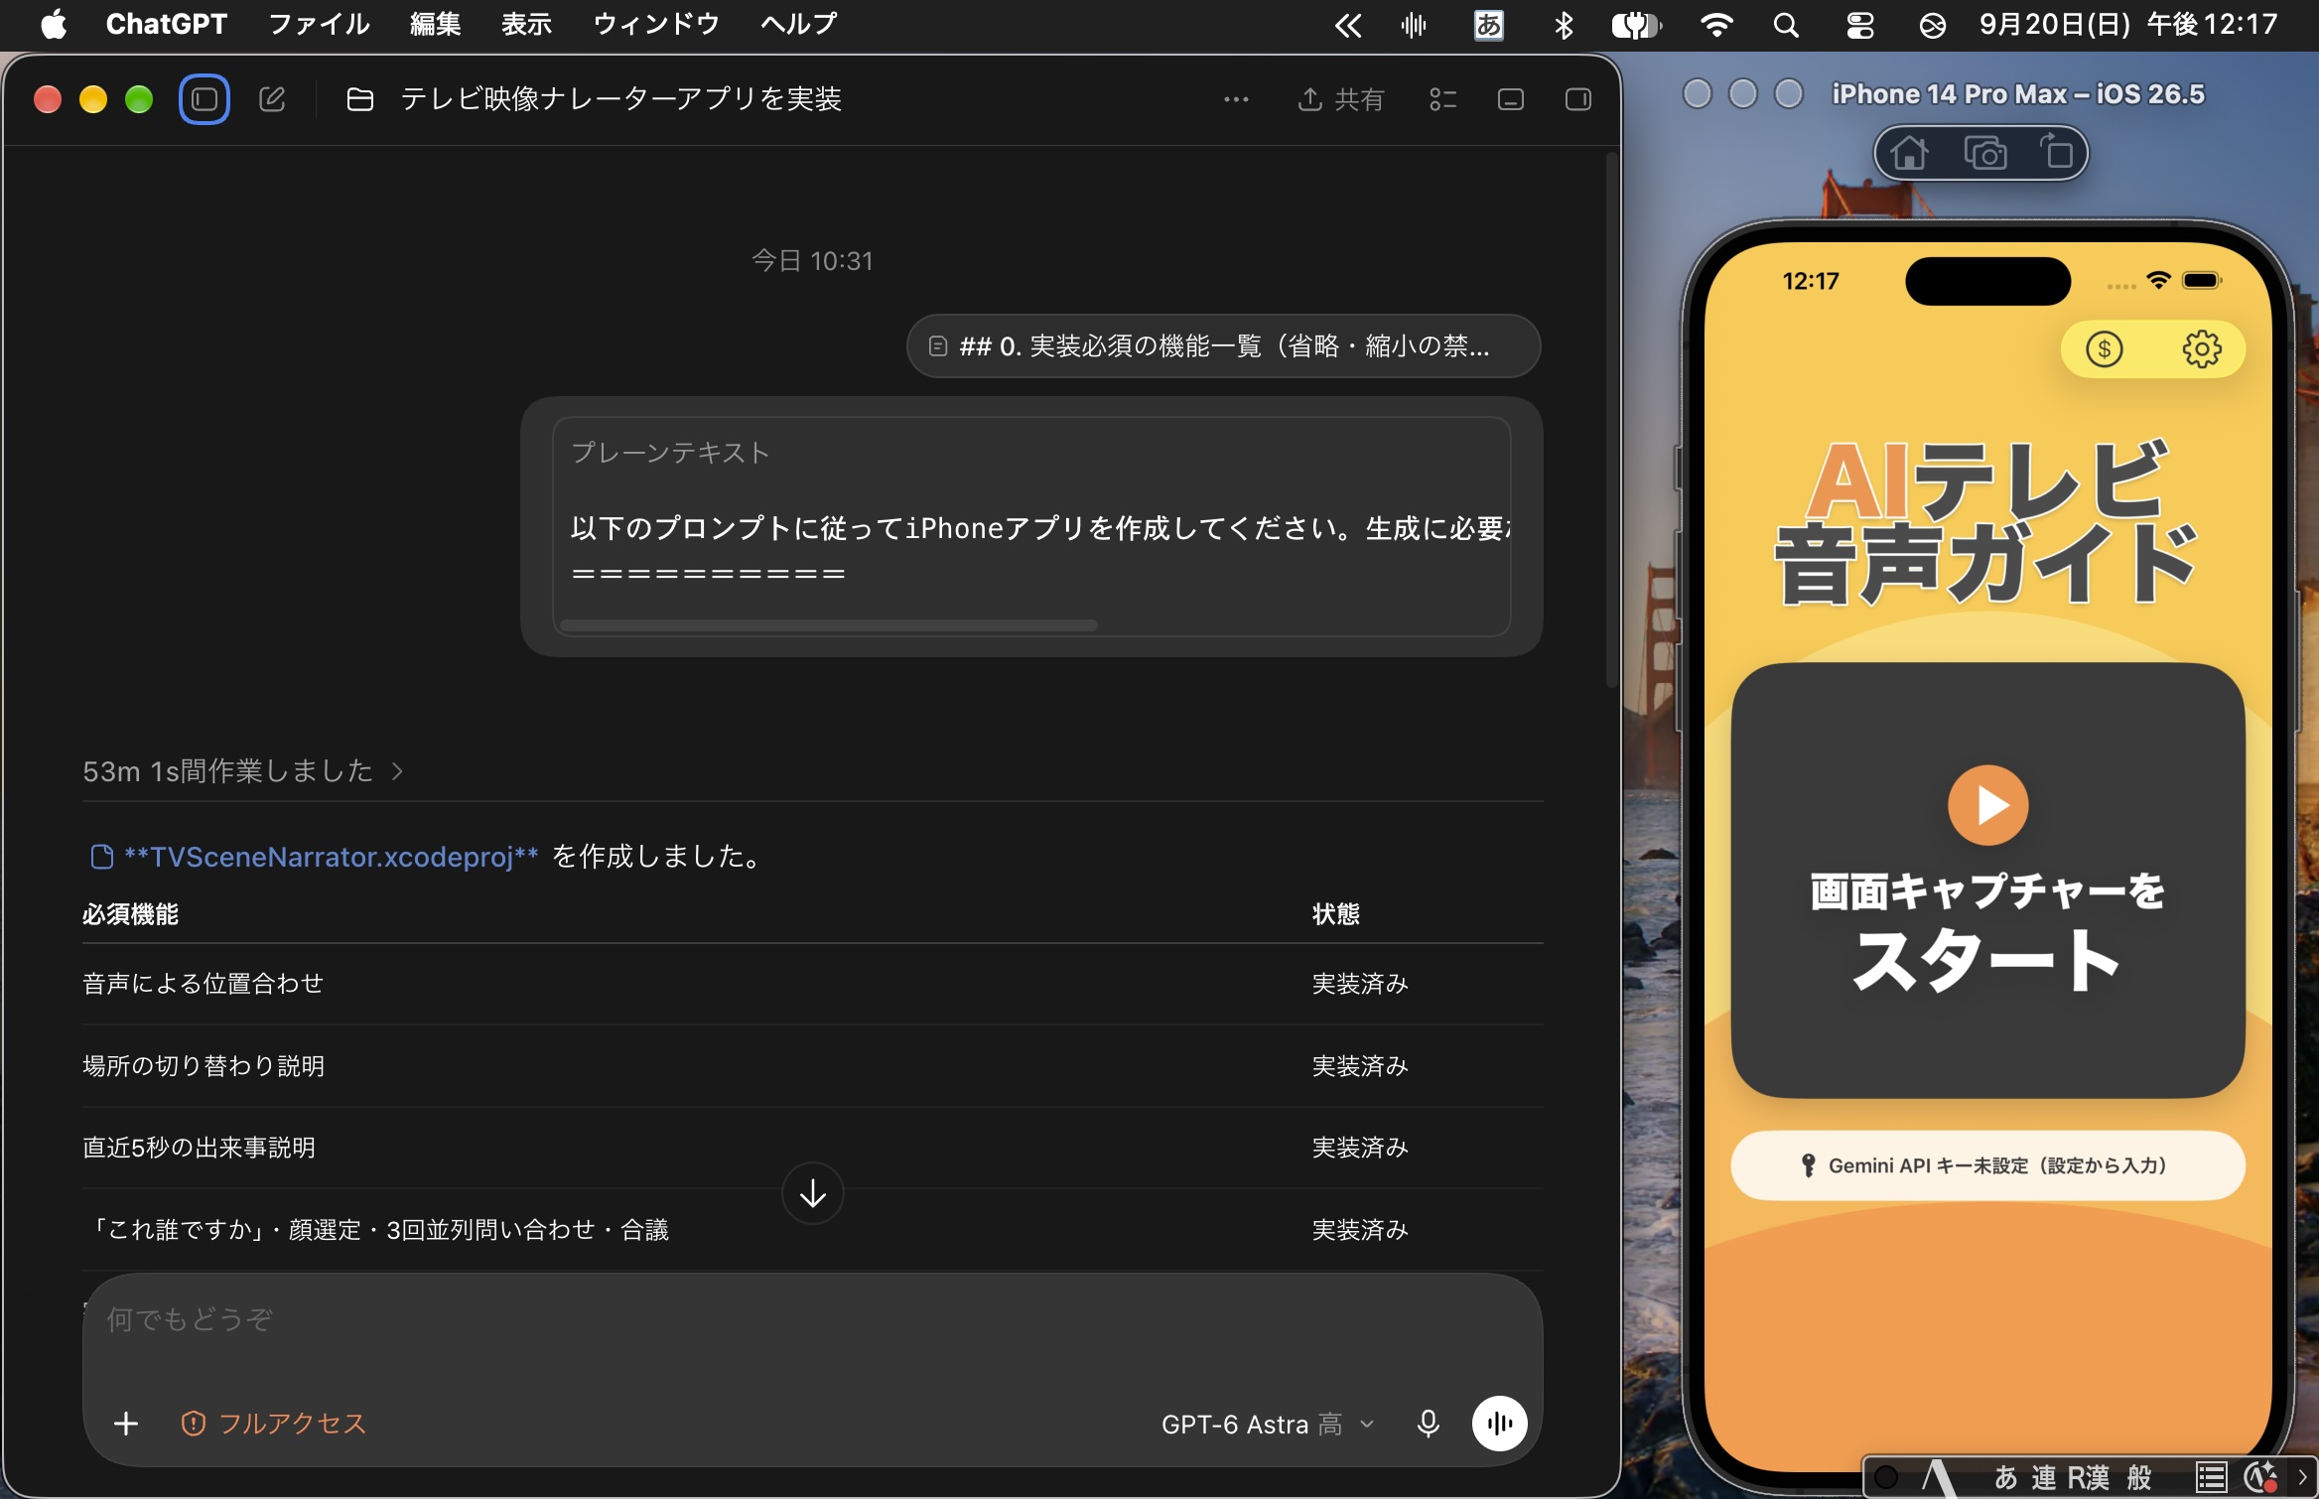
Task: Open the Wi-Fi menu bar icon
Action: pyautogui.click(x=1716, y=25)
